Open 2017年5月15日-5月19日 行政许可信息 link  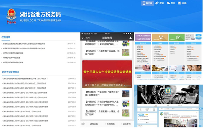pyautogui.click(x=26, y=121)
